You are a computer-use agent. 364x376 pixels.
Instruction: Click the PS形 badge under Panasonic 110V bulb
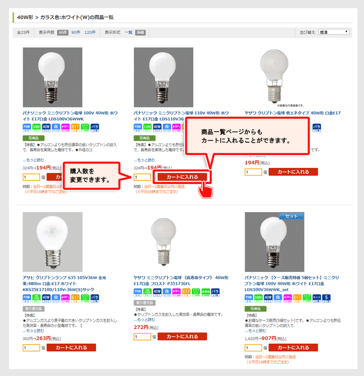coord(138,128)
